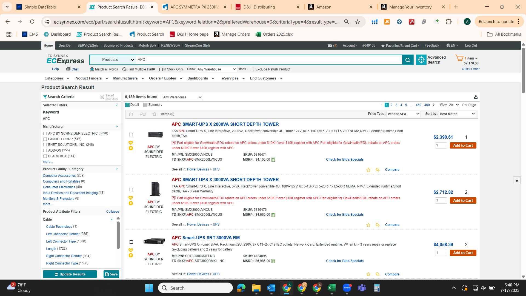Click tag icon next to Compare for SRT3000RMXLI-NC
526x296 pixels.
coord(378,274)
